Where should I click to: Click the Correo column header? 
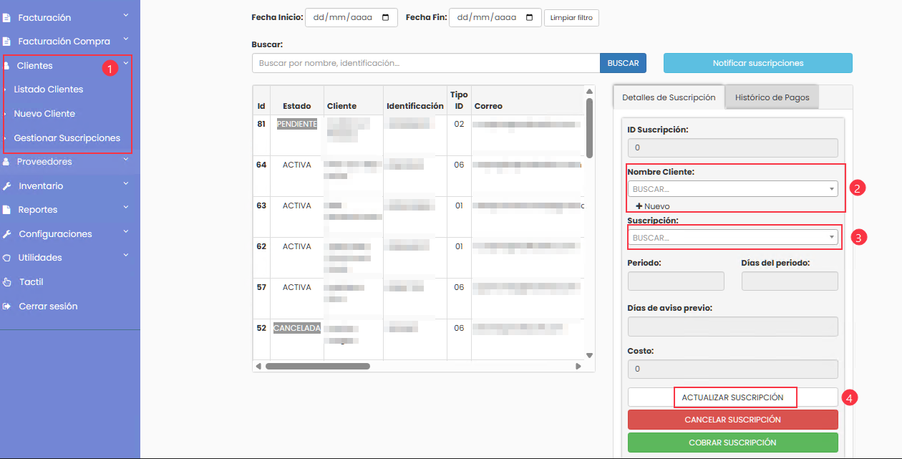pos(488,106)
